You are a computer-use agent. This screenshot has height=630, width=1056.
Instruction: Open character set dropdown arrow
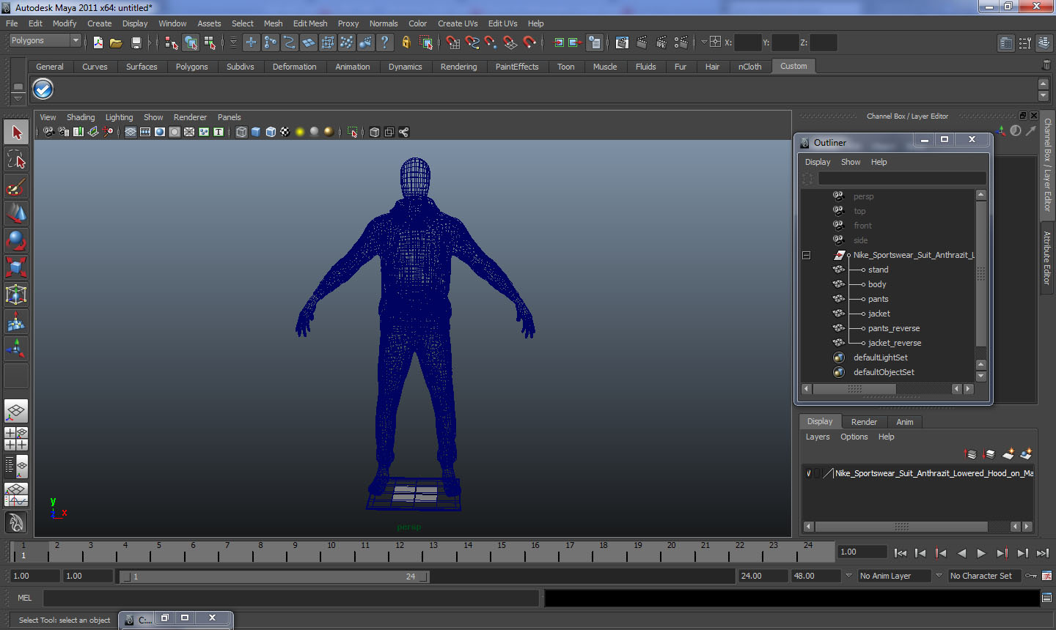coord(939,576)
